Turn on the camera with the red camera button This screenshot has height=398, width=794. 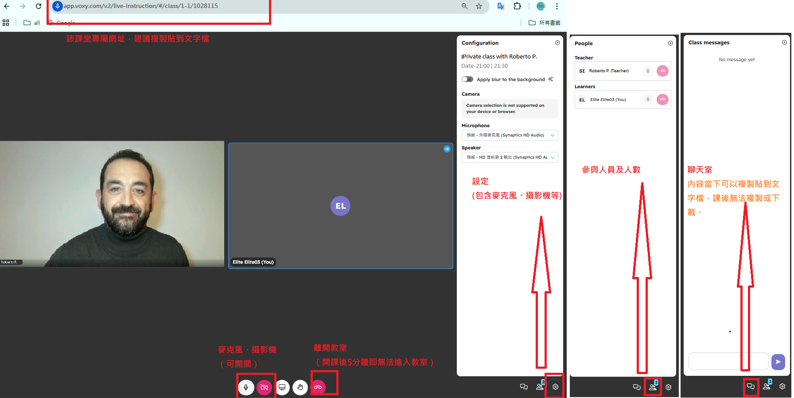point(264,387)
